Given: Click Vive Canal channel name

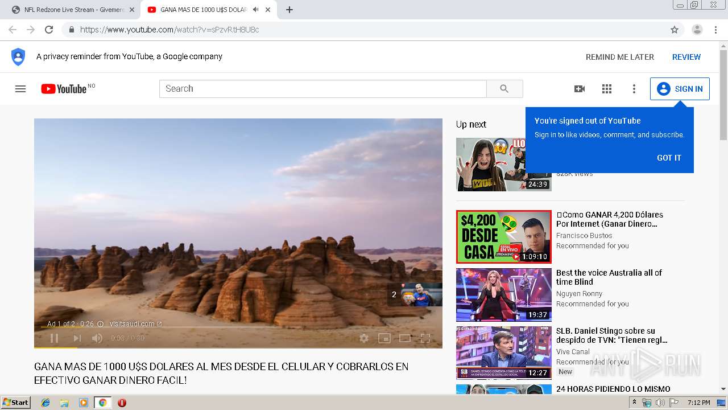Looking at the screenshot, I should (x=573, y=352).
